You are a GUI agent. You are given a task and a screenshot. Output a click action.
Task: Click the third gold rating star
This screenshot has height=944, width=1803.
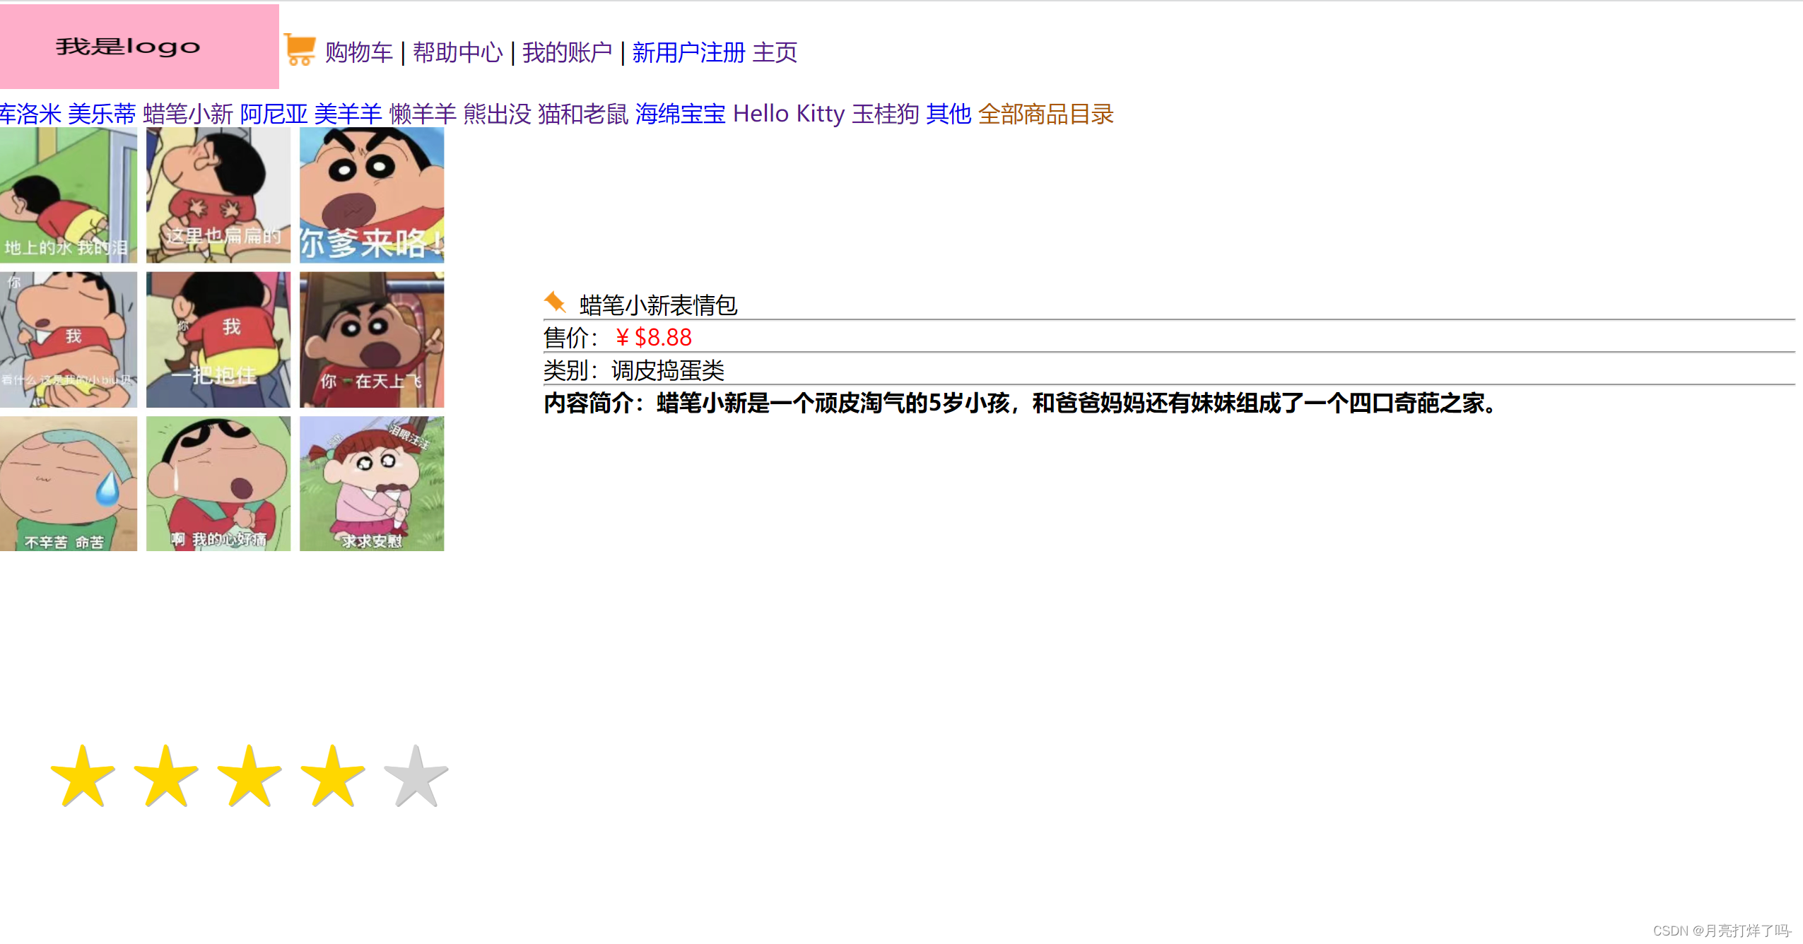pos(249,777)
